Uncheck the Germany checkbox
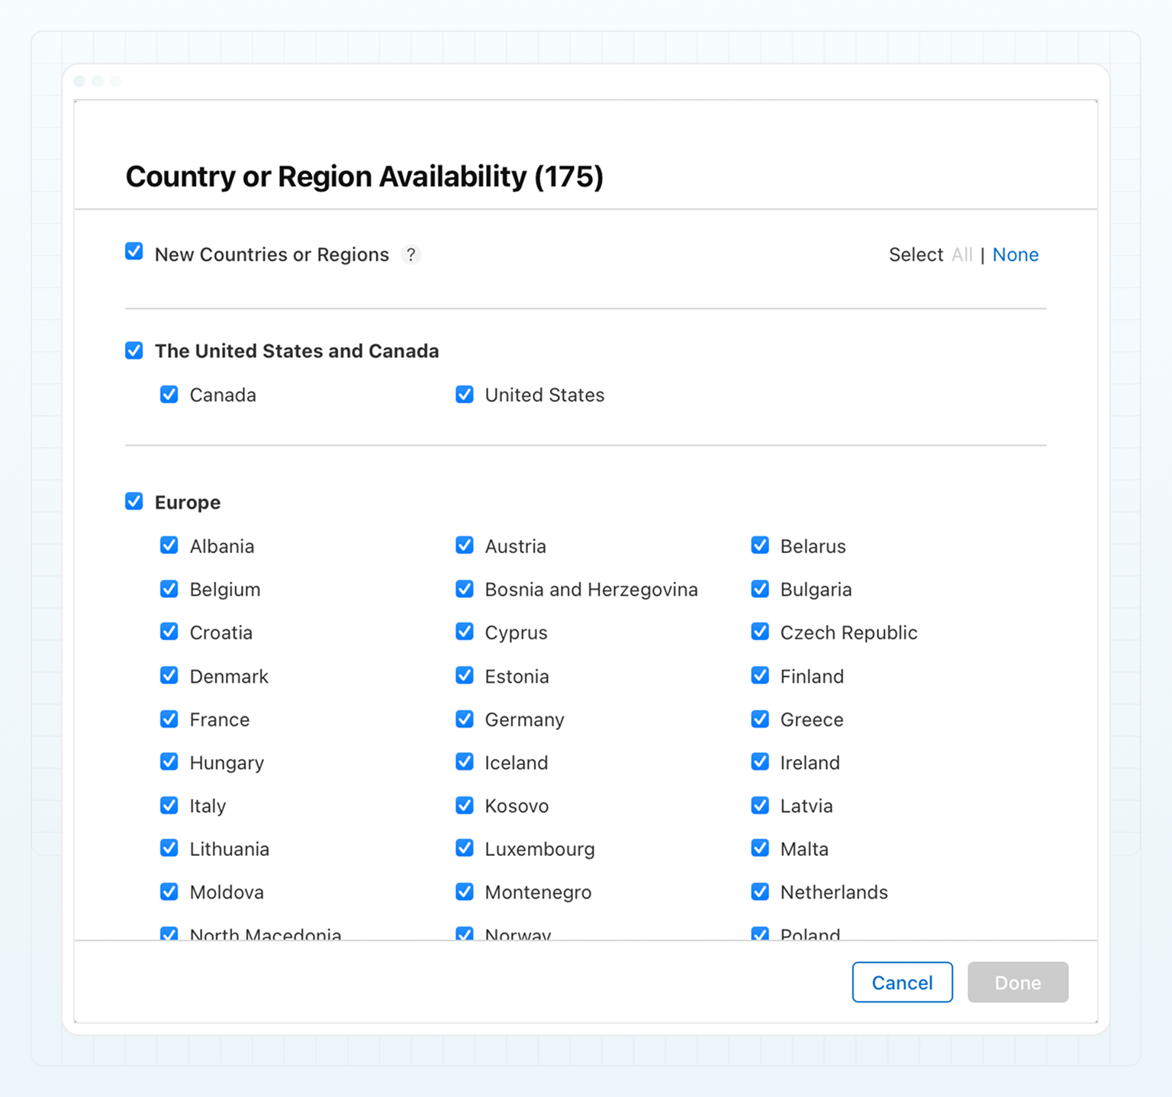The height and width of the screenshot is (1097, 1172). 465,719
